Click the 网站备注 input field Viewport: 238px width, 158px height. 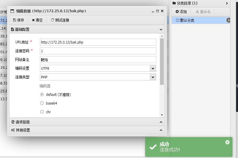point(98,60)
